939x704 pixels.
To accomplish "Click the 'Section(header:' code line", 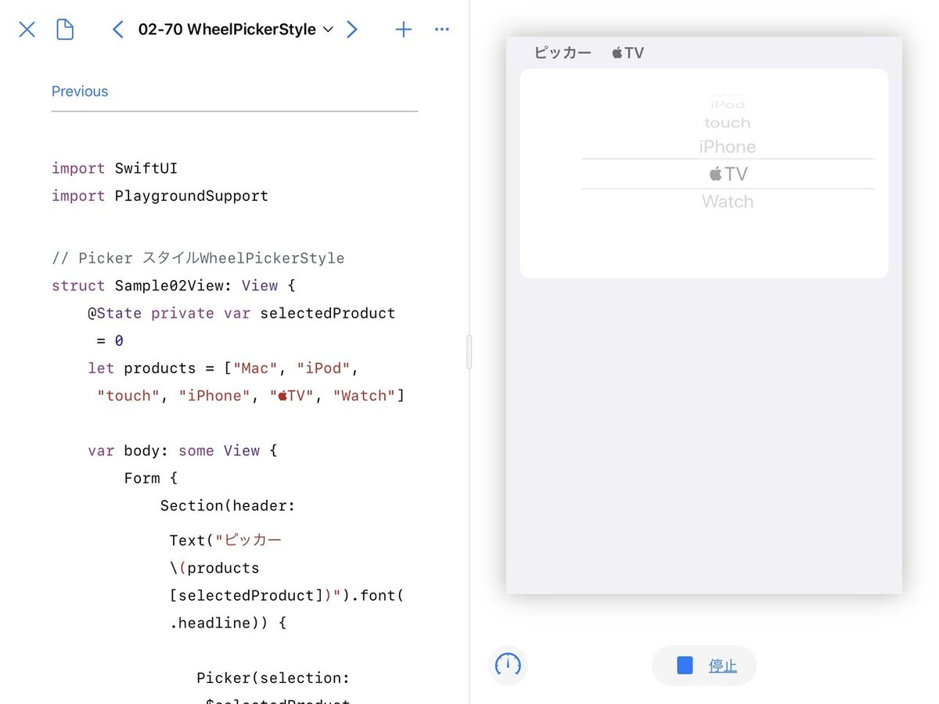I will [228, 505].
